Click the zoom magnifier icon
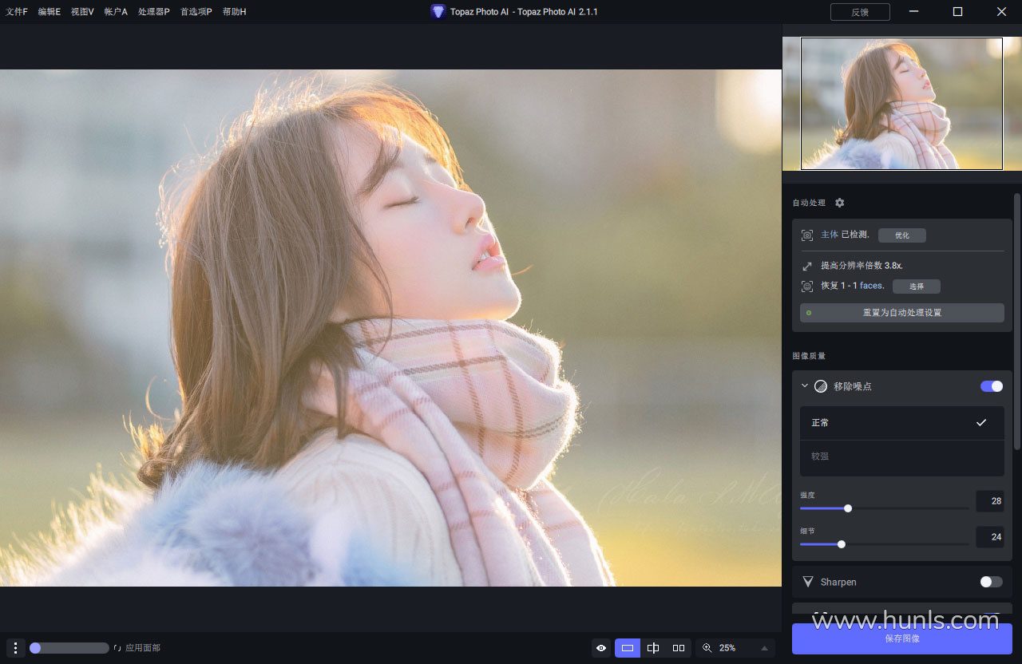Screen dimensions: 1022x664 pos(707,648)
